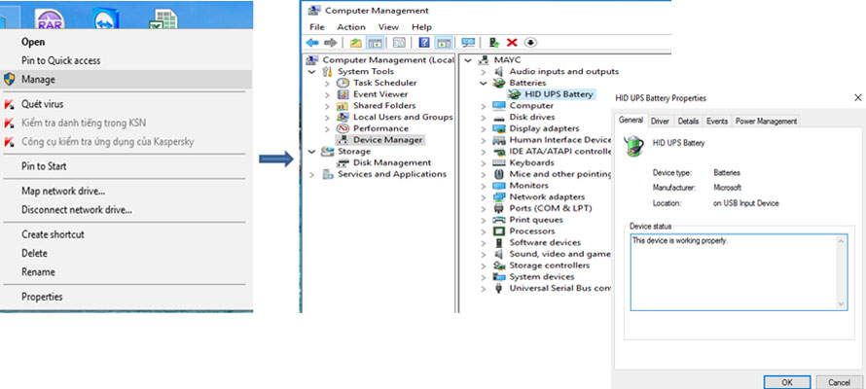This screenshot has height=389, width=866.
Task: Click the blue Help question-mark icon
Action: (424, 43)
